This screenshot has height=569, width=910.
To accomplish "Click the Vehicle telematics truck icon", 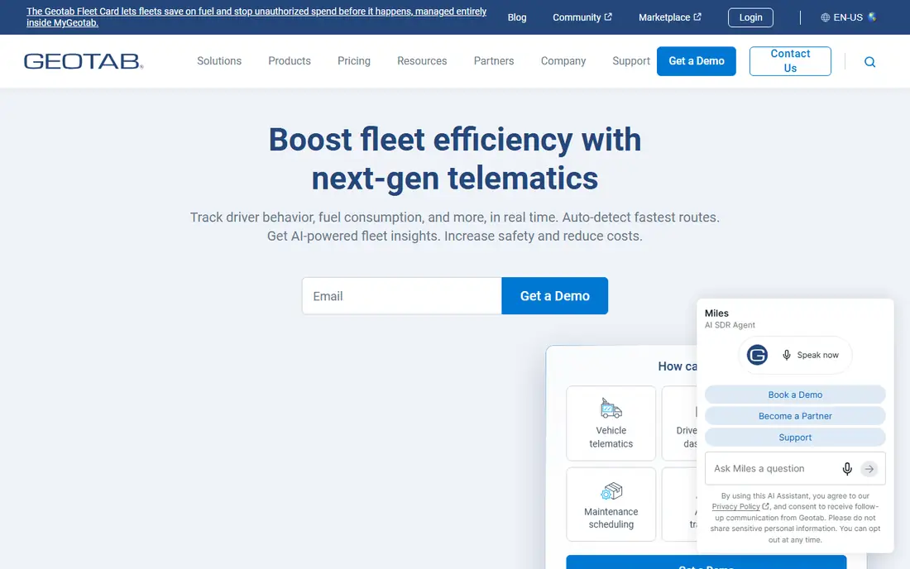I will pyautogui.click(x=611, y=409).
